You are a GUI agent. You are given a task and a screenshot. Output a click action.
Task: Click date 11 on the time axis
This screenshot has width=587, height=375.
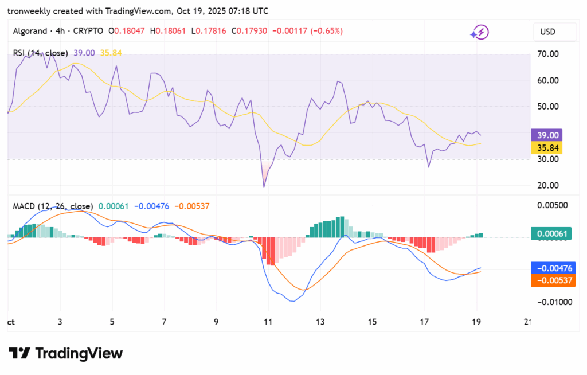pos(268,322)
